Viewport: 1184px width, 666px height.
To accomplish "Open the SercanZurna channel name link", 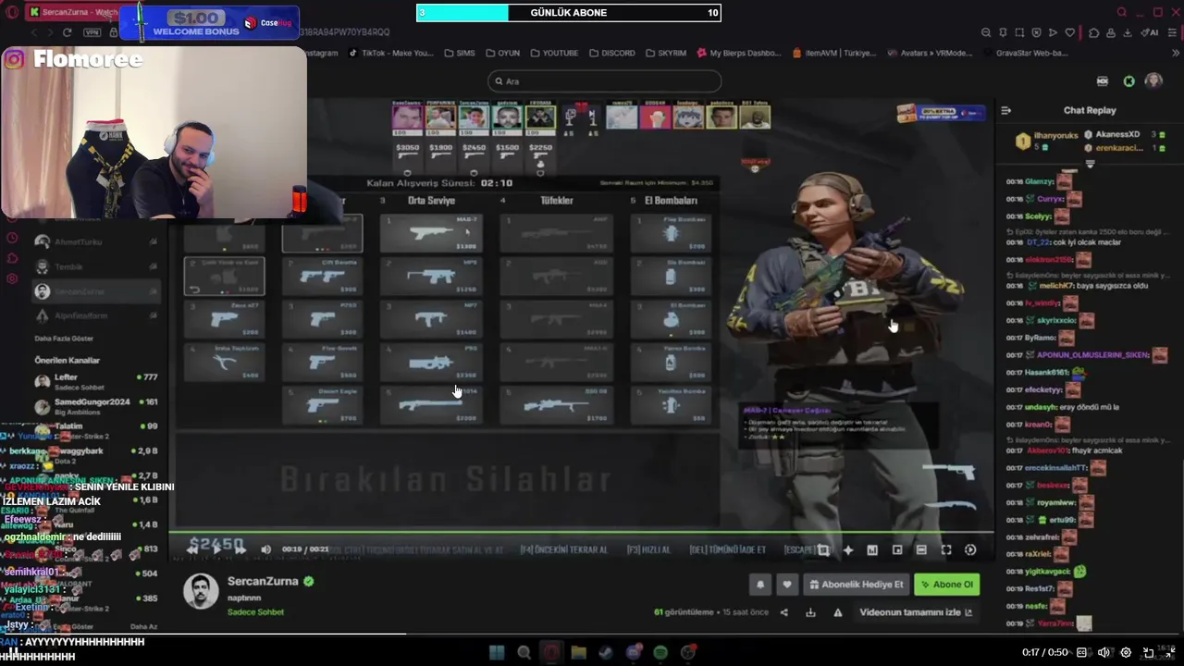I will point(263,581).
